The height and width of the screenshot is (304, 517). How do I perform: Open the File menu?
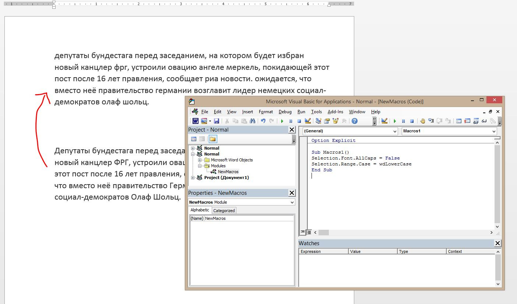pos(205,112)
